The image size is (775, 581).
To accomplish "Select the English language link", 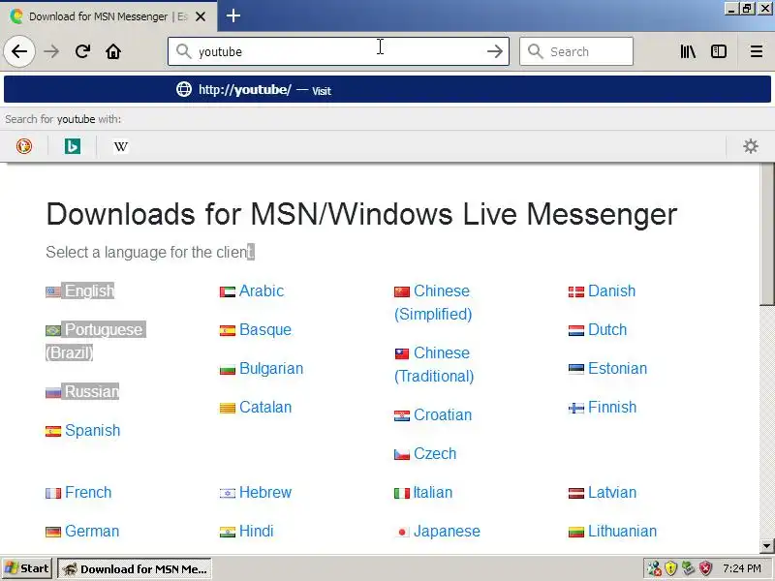I will (89, 291).
